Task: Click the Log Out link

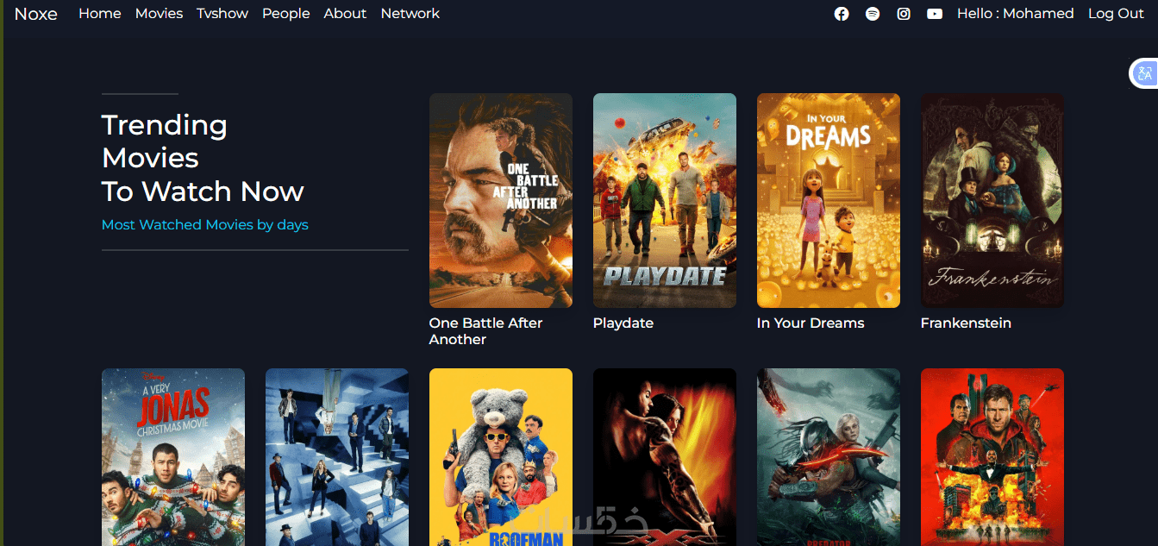Action: point(1116,14)
